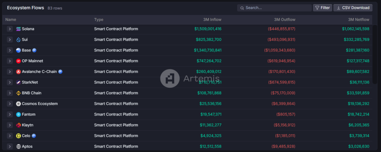Open the Filter button
The height and width of the screenshot is (152, 381).
coord(322,8)
